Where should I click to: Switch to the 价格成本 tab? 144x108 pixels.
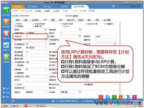[x=35, y=20]
